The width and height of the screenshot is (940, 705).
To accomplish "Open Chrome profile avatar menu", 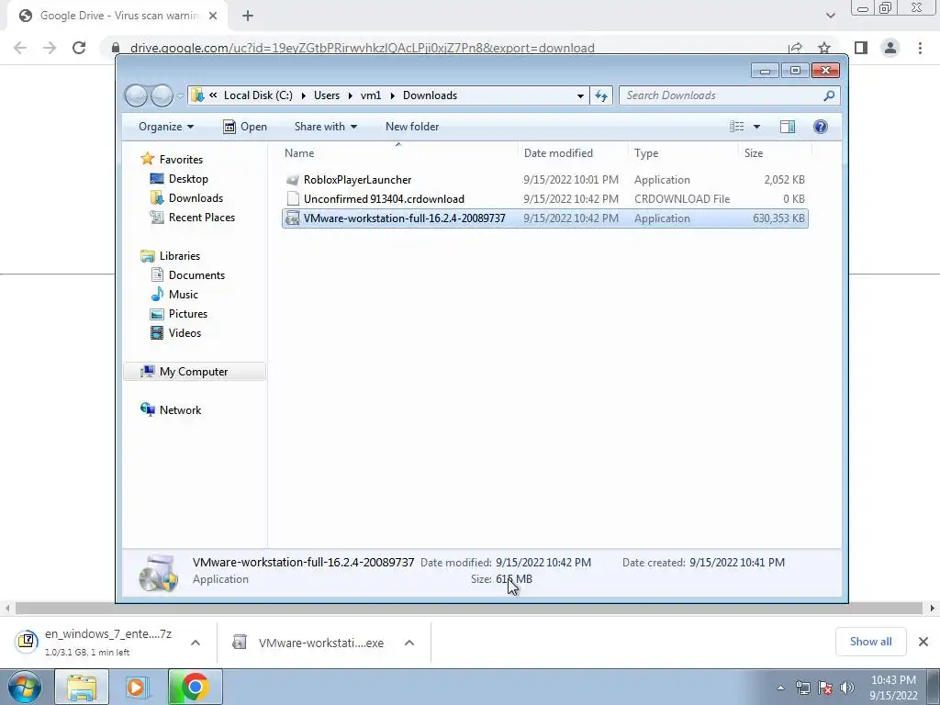I will [x=890, y=48].
